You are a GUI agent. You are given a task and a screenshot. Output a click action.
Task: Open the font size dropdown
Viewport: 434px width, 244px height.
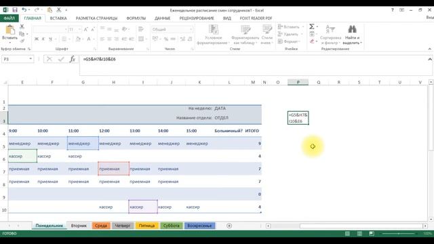[x=79, y=29]
